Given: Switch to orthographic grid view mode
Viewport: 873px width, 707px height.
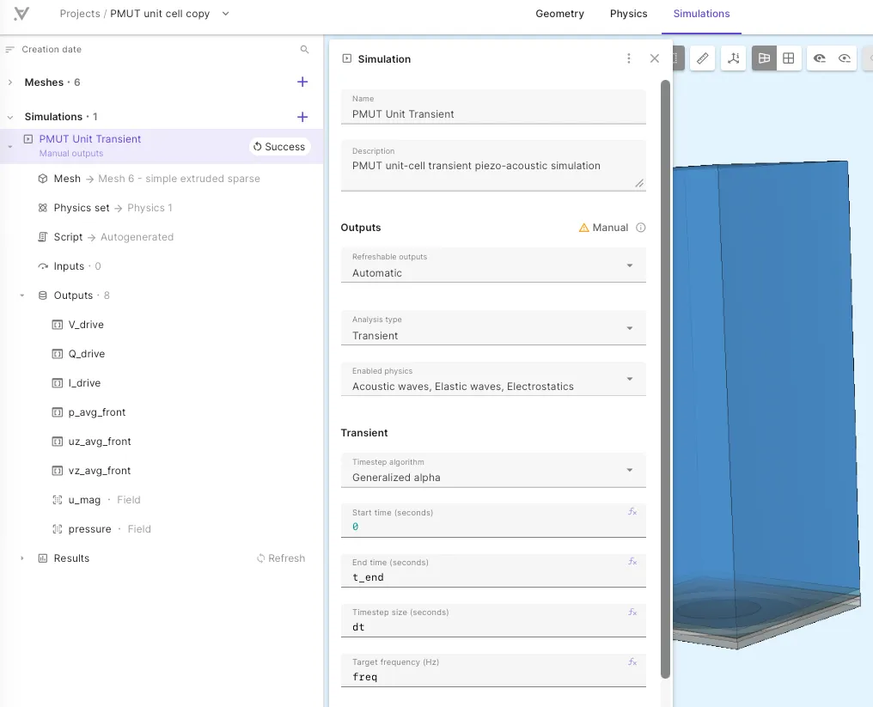Looking at the screenshot, I should pos(789,58).
